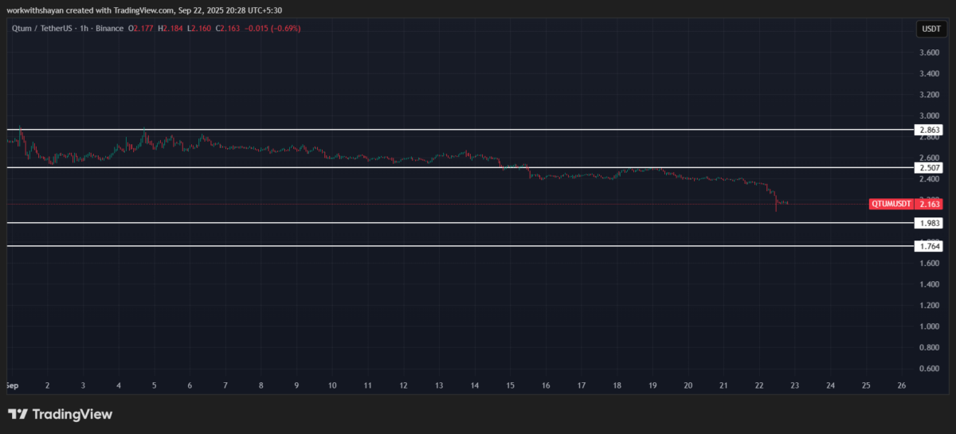Click 1.400 on the price axis
The image size is (956, 434).
[x=929, y=284]
